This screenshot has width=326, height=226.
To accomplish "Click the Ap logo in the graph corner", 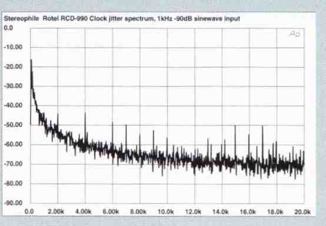I will pos(295,34).
